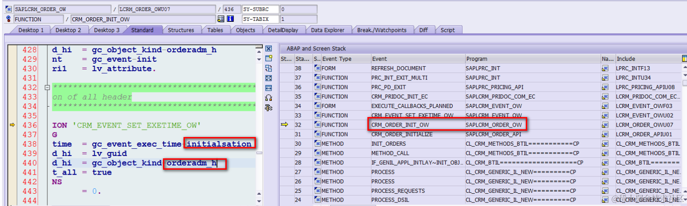Close the source code tool
This screenshot has height=206, width=687.
(x=269, y=49)
